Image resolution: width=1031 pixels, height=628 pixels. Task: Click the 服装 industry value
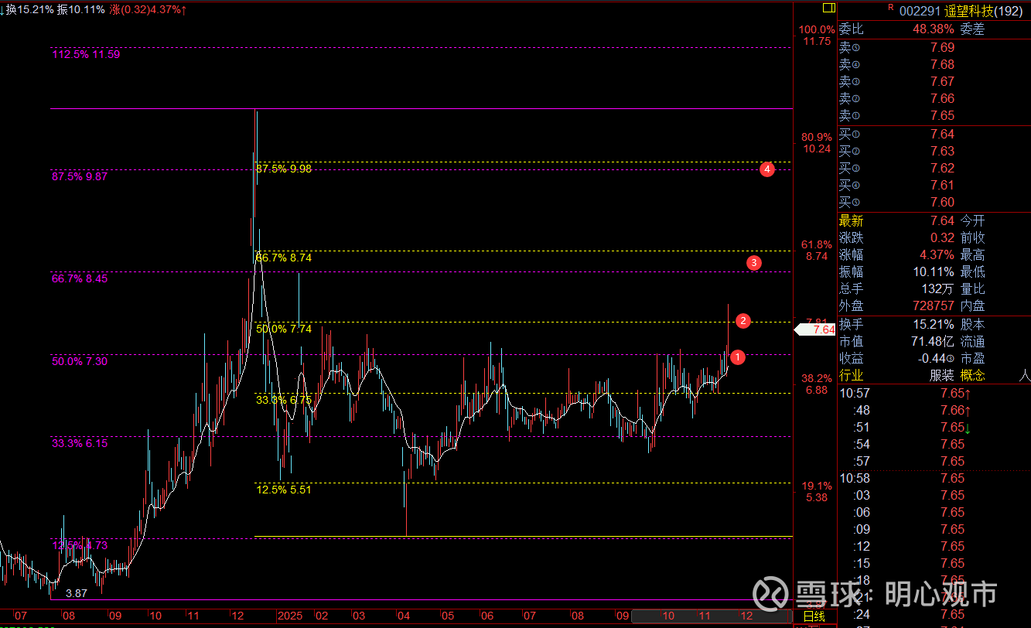click(x=942, y=375)
